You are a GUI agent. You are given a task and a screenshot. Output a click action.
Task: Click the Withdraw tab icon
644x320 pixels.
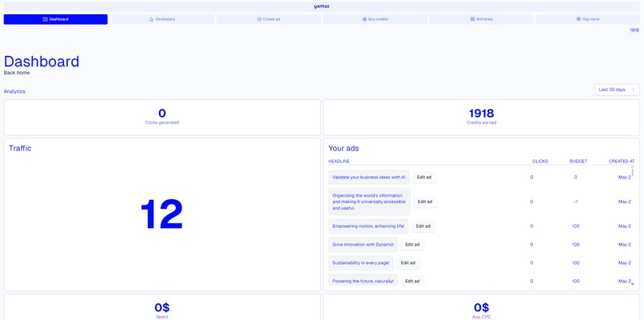[472, 19]
